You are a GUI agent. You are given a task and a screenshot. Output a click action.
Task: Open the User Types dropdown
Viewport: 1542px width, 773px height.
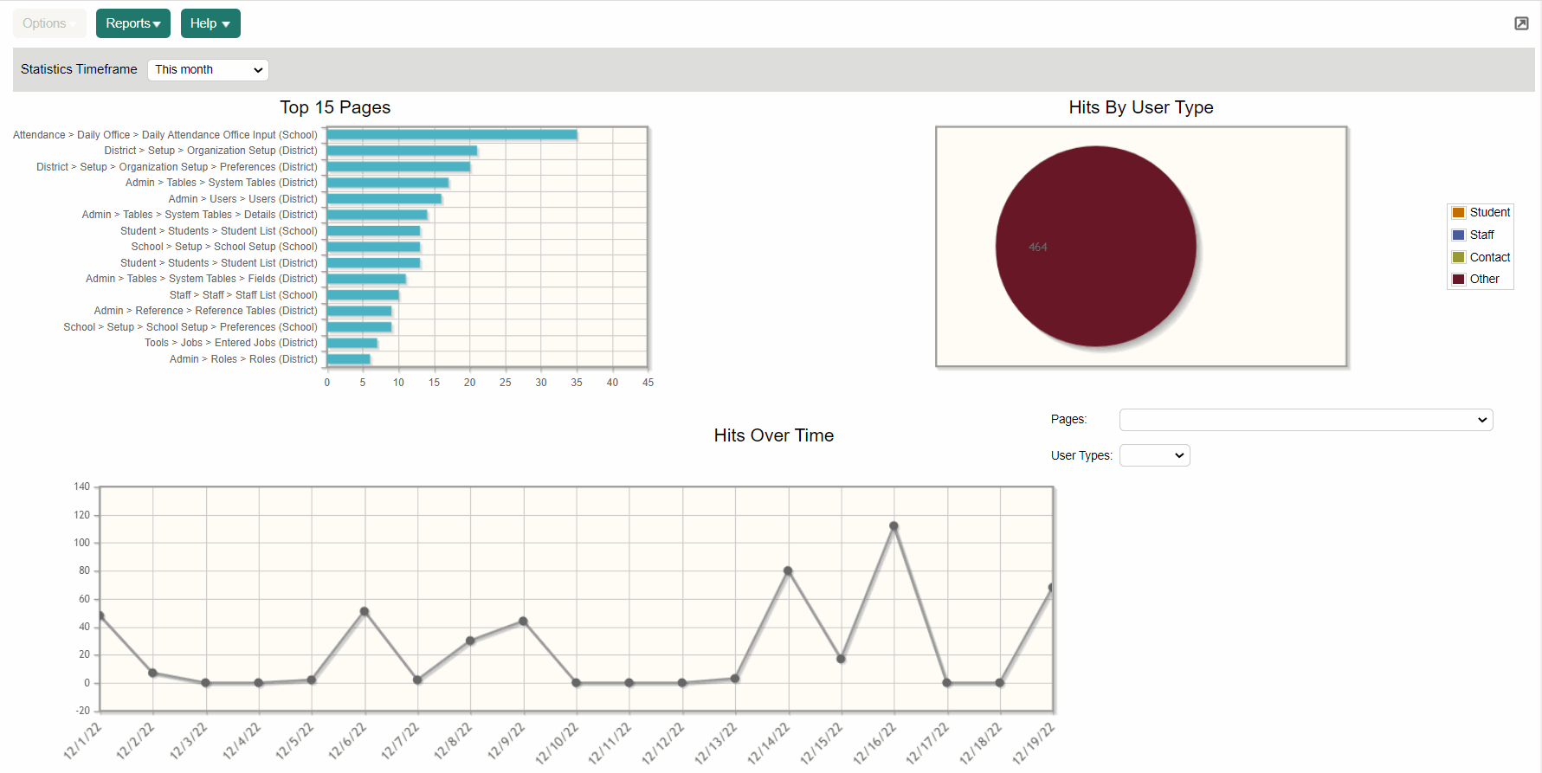pyautogui.click(x=1154, y=455)
